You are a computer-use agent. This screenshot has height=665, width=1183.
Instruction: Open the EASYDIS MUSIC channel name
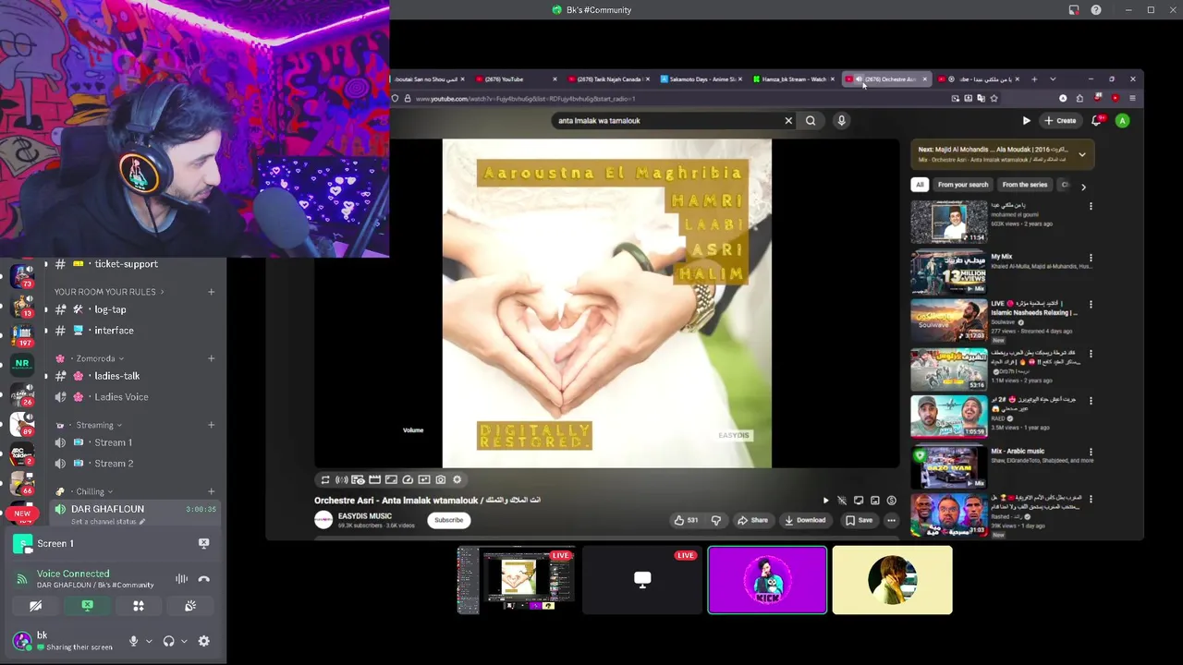click(365, 516)
